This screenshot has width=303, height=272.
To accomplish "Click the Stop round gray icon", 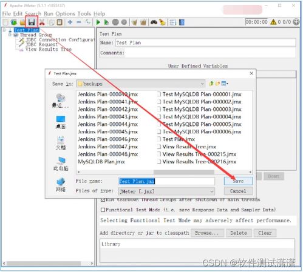I will pos(115,22).
